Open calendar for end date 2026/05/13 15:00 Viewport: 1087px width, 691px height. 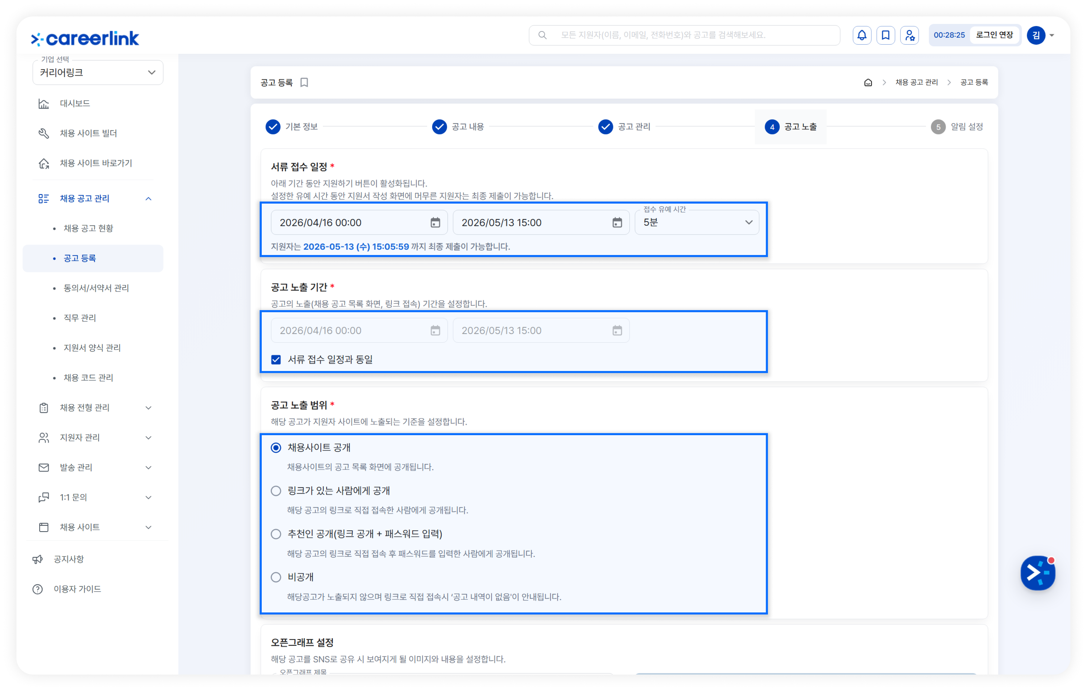[x=617, y=222]
